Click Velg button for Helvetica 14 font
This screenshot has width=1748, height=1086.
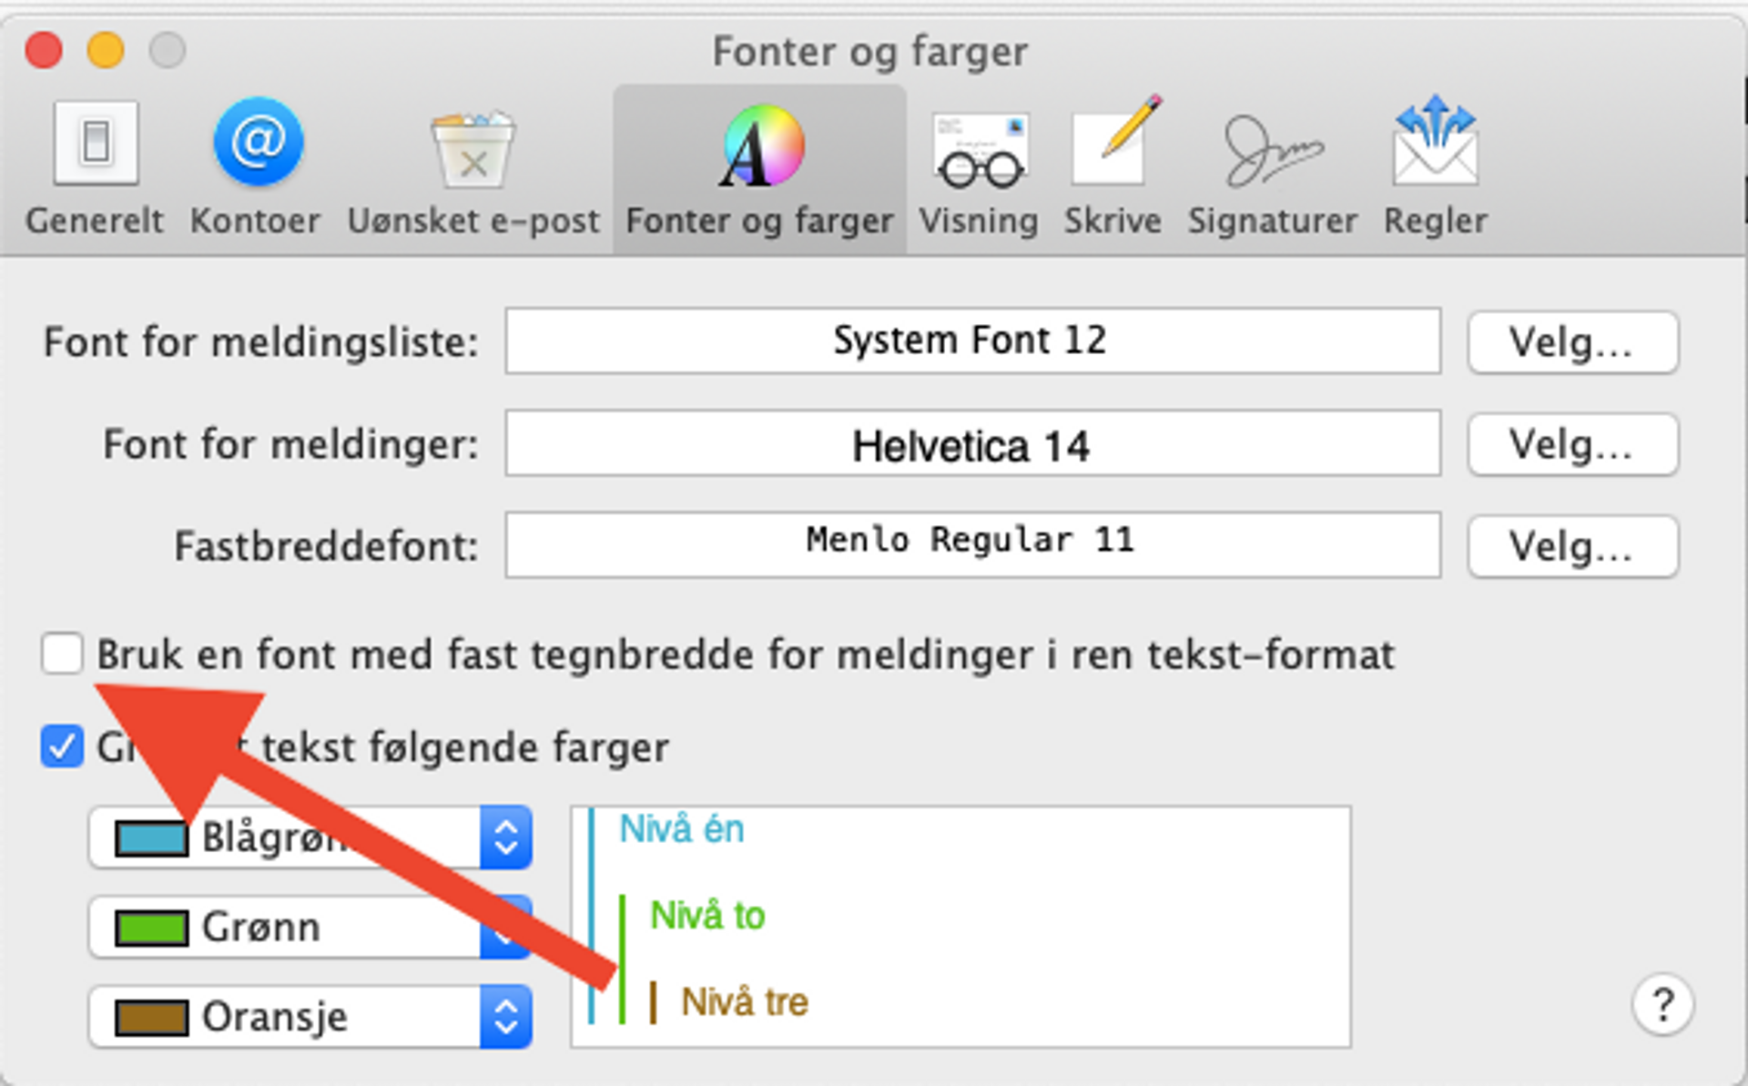(x=1572, y=444)
